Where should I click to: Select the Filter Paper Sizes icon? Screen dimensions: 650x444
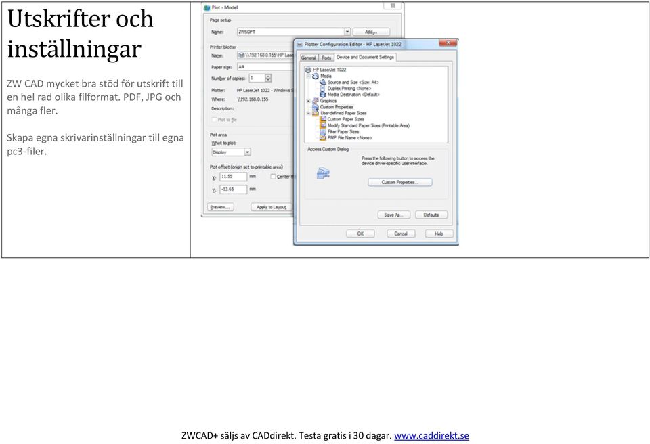click(x=323, y=131)
